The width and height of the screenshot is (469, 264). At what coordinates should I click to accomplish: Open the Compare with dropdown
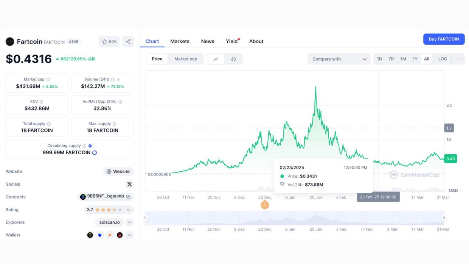click(x=339, y=59)
